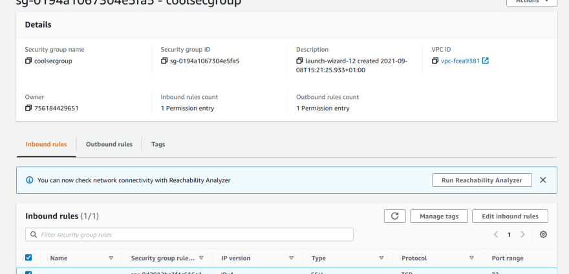Sort rules by Name column

111,258
